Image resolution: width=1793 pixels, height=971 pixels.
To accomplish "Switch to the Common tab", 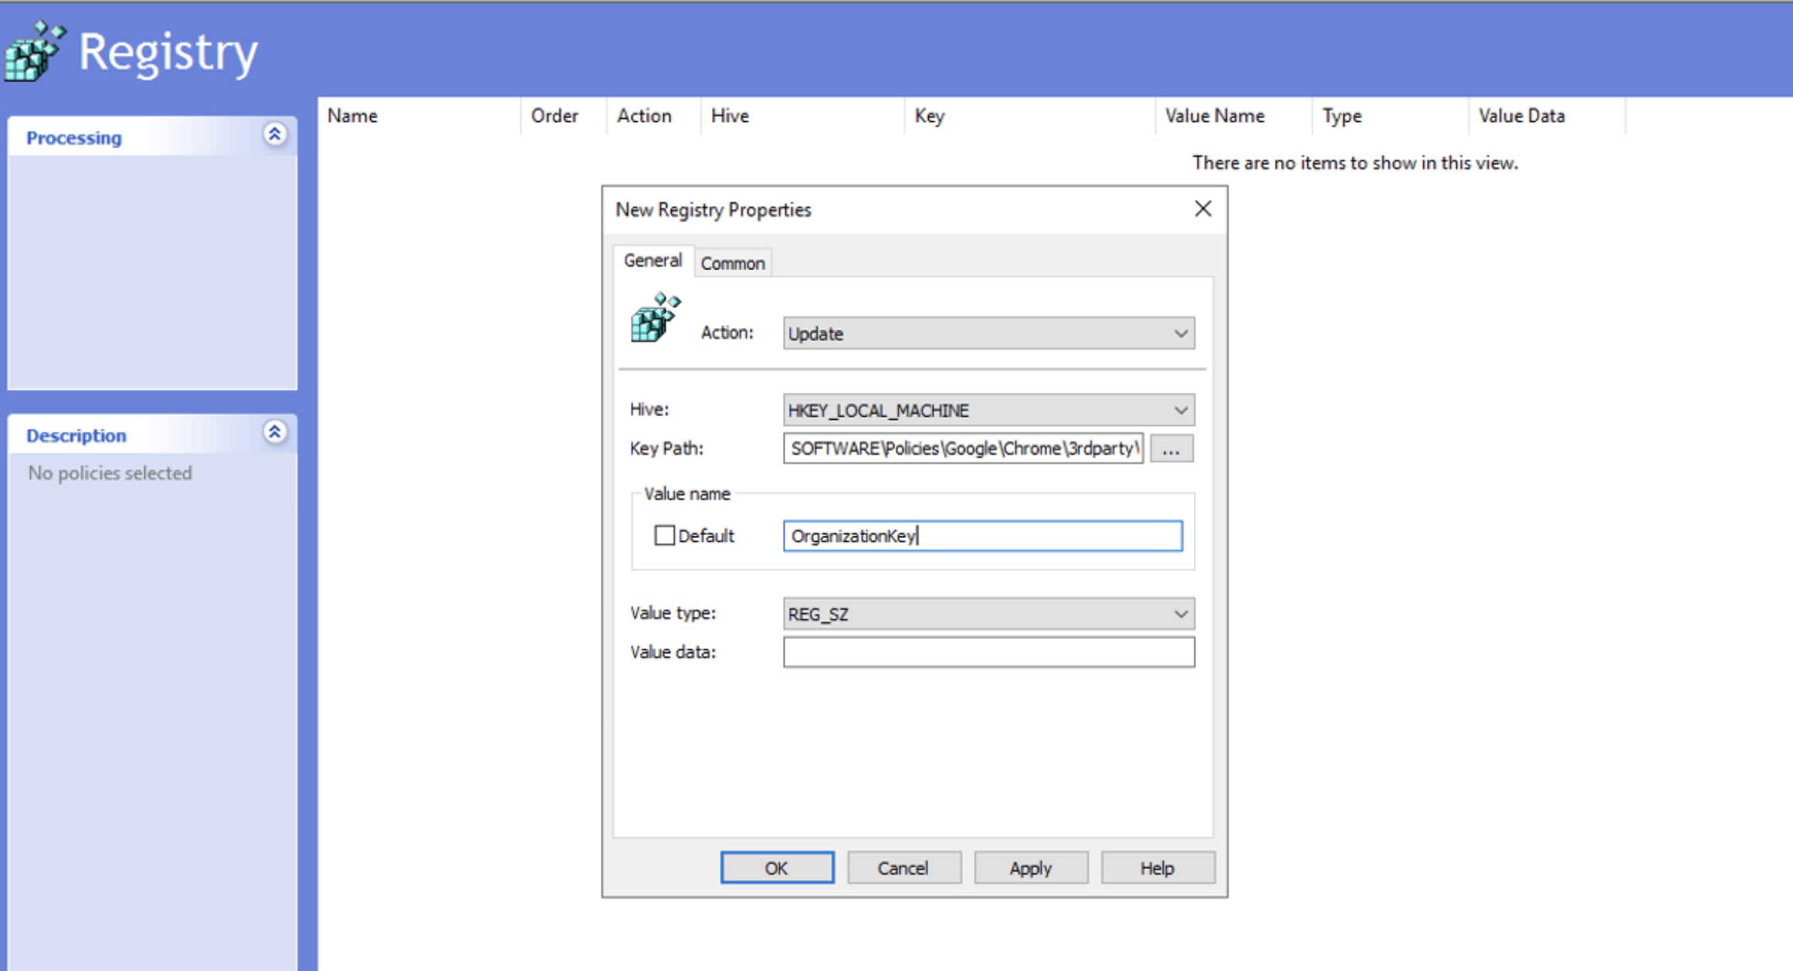I will click(732, 263).
